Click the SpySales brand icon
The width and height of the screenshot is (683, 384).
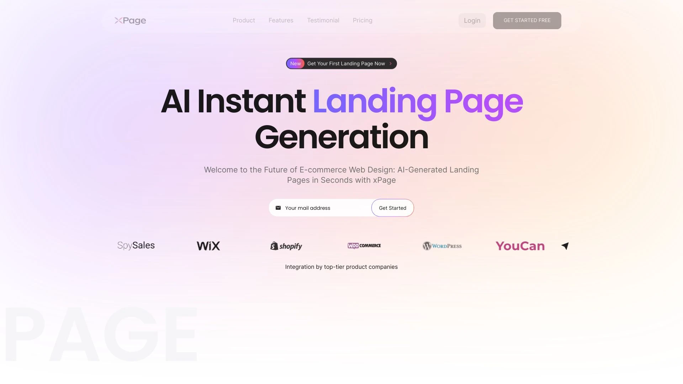coord(136,246)
